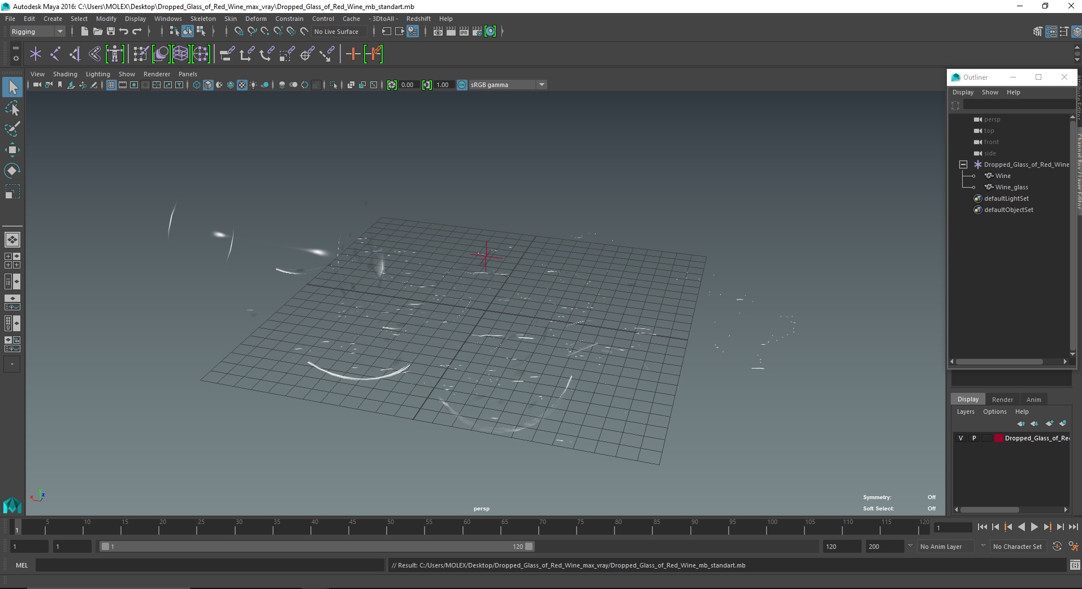This screenshot has width=1082, height=589.
Task: Open the sRGB gamma view transform dropdown
Action: tap(508, 85)
